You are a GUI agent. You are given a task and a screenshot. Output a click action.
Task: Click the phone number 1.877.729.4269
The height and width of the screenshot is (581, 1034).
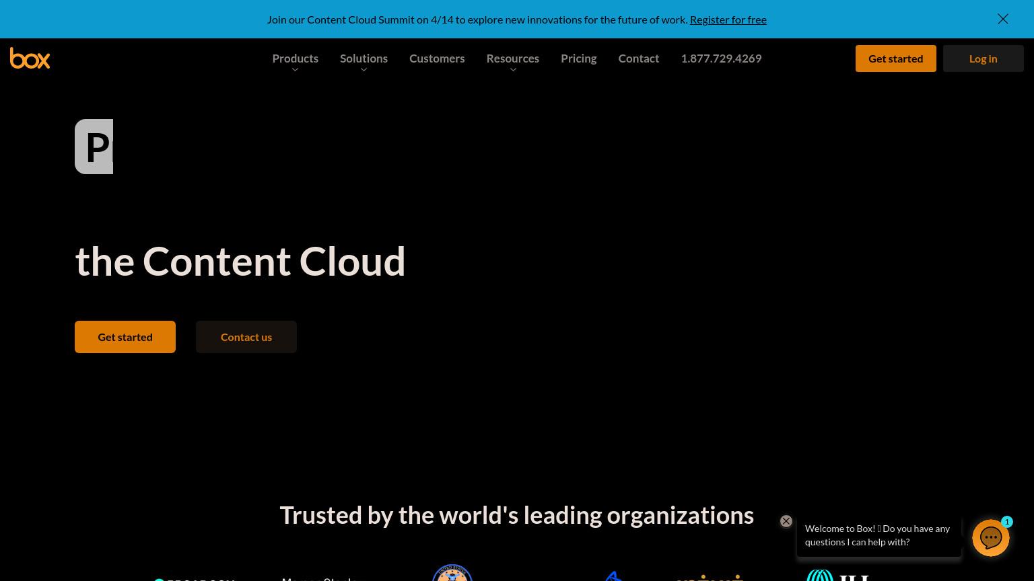tap(721, 59)
